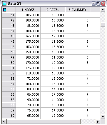Select row header 45
Screen dimensions: 107x125
[9, 36]
